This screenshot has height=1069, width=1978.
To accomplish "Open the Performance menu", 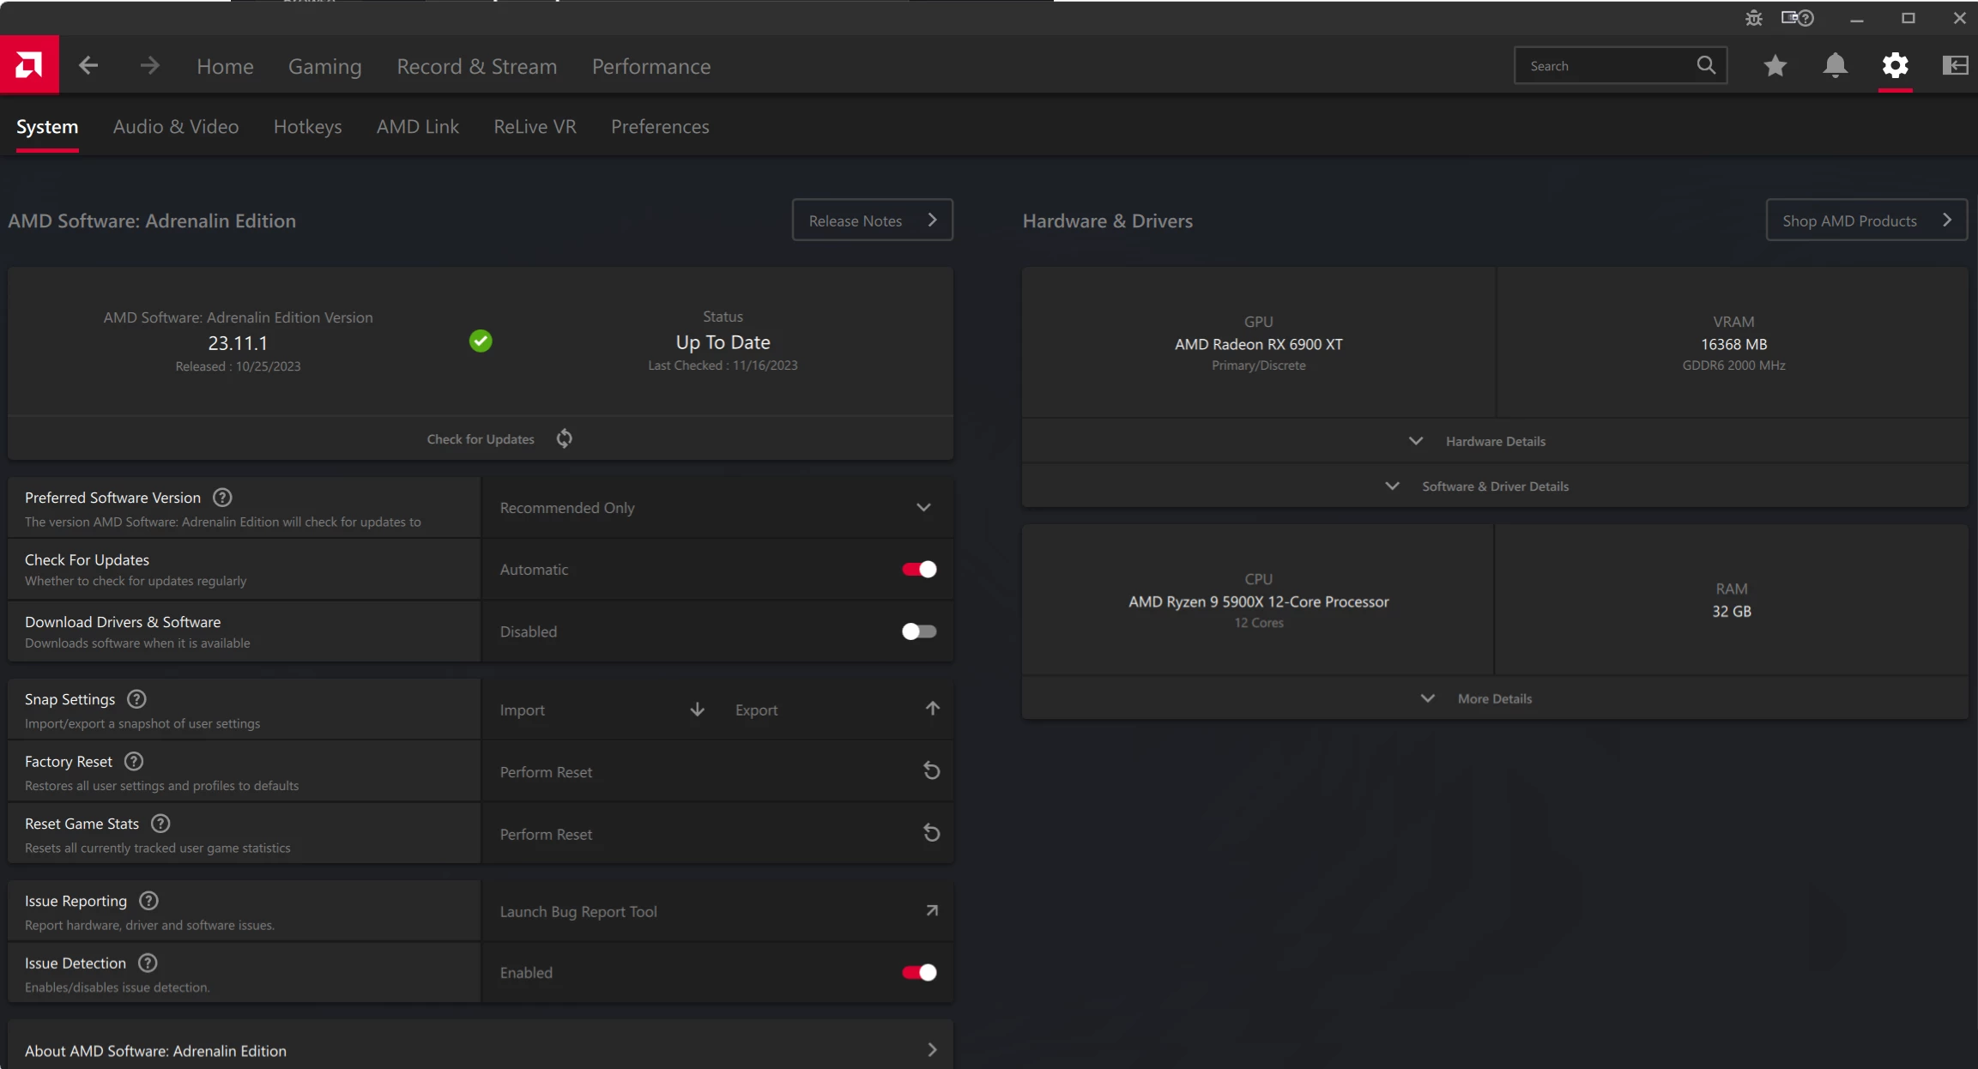I will (650, 66).
